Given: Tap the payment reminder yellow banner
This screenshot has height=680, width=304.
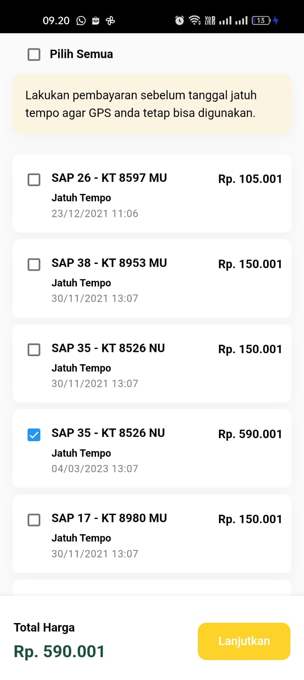Looking at the screenshot, I should click(x=152, y=104).
